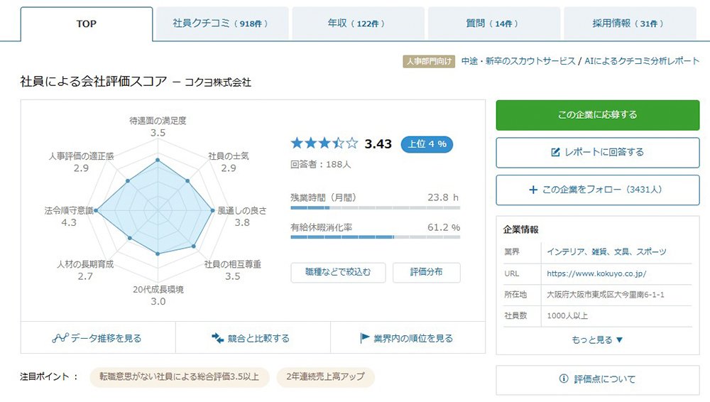Screen dimensions: 710x402
Task: Click the radar chart 法令順守意識 label
Action: (x=68, y=211)
